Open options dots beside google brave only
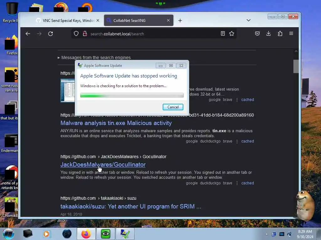This screenshot has height=240, width=321. [x=237, y=100]
